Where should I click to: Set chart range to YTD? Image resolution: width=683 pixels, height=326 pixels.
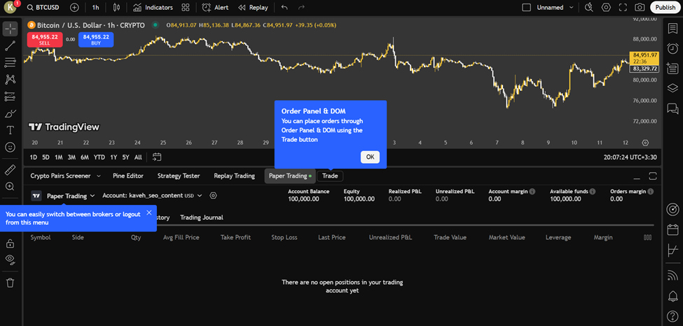click(x=99, y=157)
